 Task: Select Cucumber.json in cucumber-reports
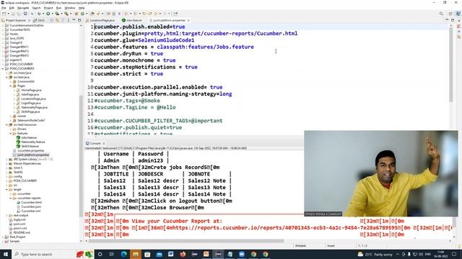click(31, 206)
